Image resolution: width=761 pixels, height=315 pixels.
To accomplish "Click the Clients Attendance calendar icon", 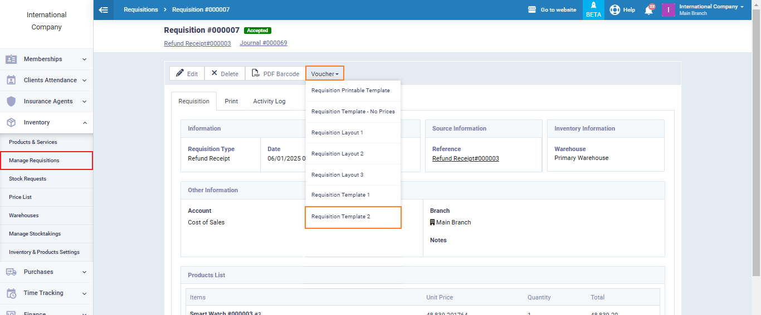I will tap(11, 81).
